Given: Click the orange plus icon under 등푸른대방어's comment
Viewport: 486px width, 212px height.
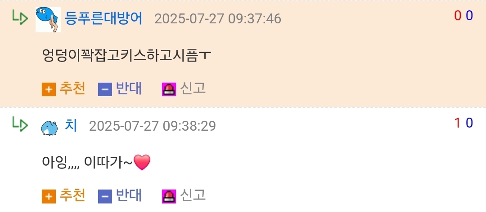Looking at the screenshot, I should coord(49,89).
